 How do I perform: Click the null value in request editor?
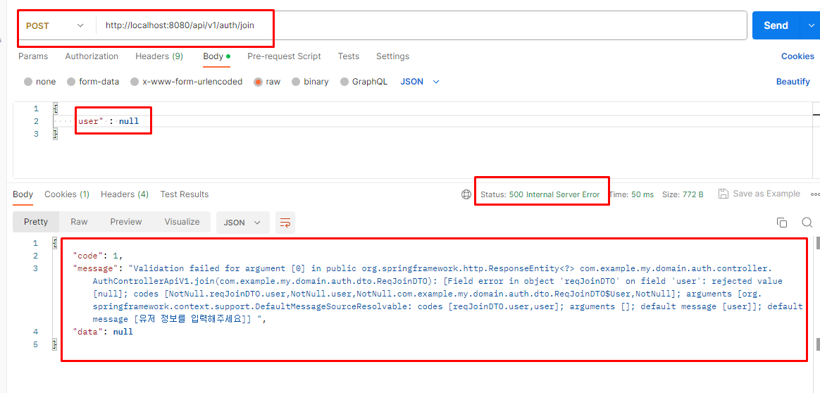(x=129, y=121)
